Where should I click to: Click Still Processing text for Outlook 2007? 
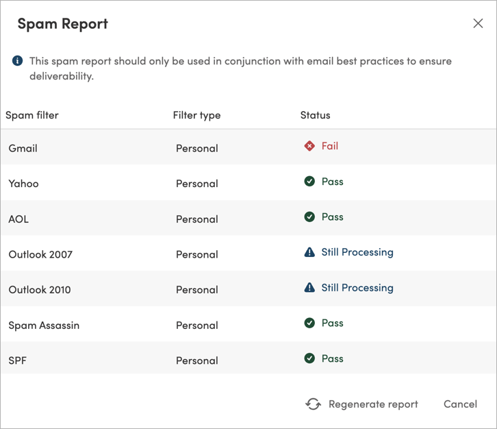(x=357, y=252)
